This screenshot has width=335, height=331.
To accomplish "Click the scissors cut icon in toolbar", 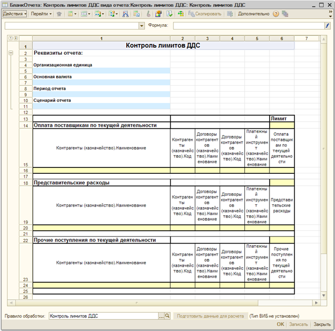I will [x=149, y=14].
